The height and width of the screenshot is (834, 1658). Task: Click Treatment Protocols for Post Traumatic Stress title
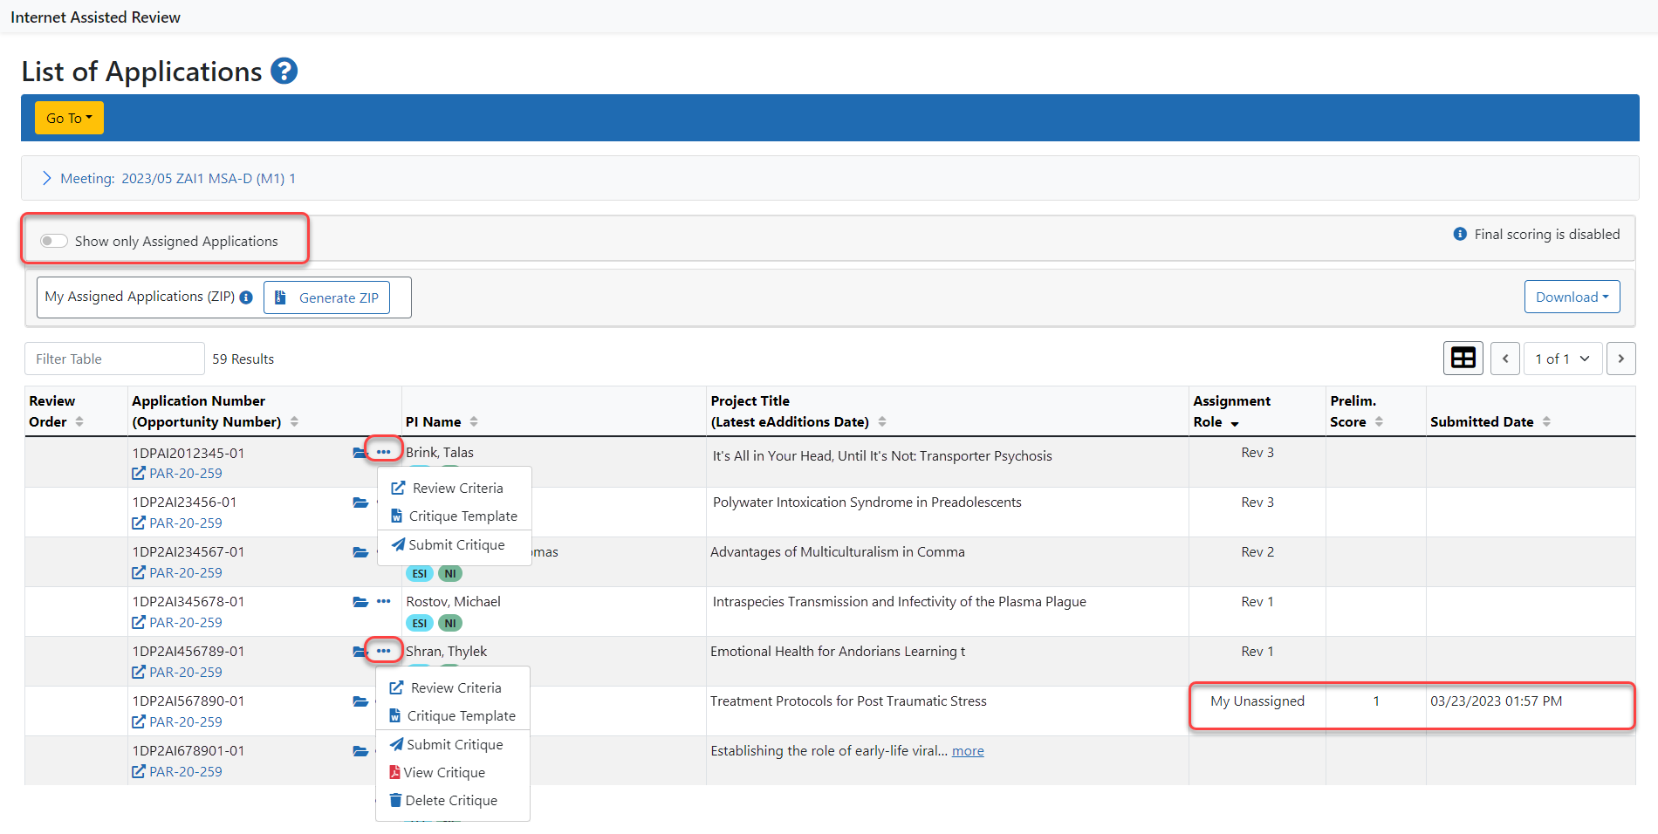coord(848,701)
